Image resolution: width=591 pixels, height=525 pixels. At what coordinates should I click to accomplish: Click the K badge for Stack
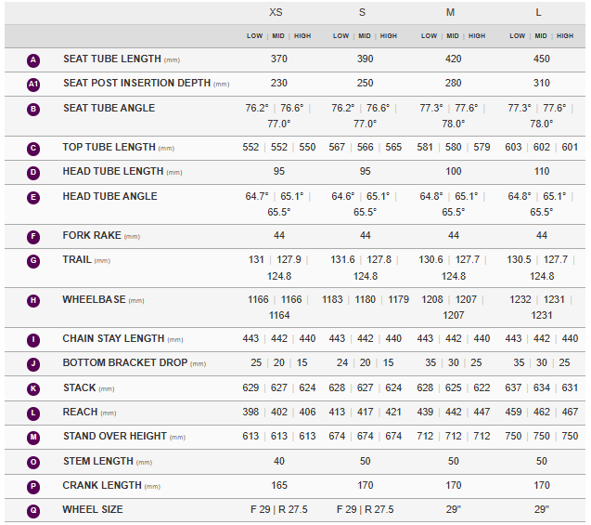click(x=33, y=388)
